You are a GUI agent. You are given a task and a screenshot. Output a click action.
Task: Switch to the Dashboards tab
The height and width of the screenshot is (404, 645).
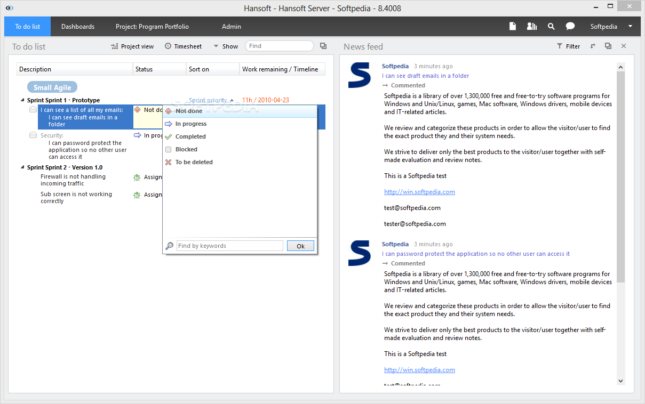click(78, 26)
